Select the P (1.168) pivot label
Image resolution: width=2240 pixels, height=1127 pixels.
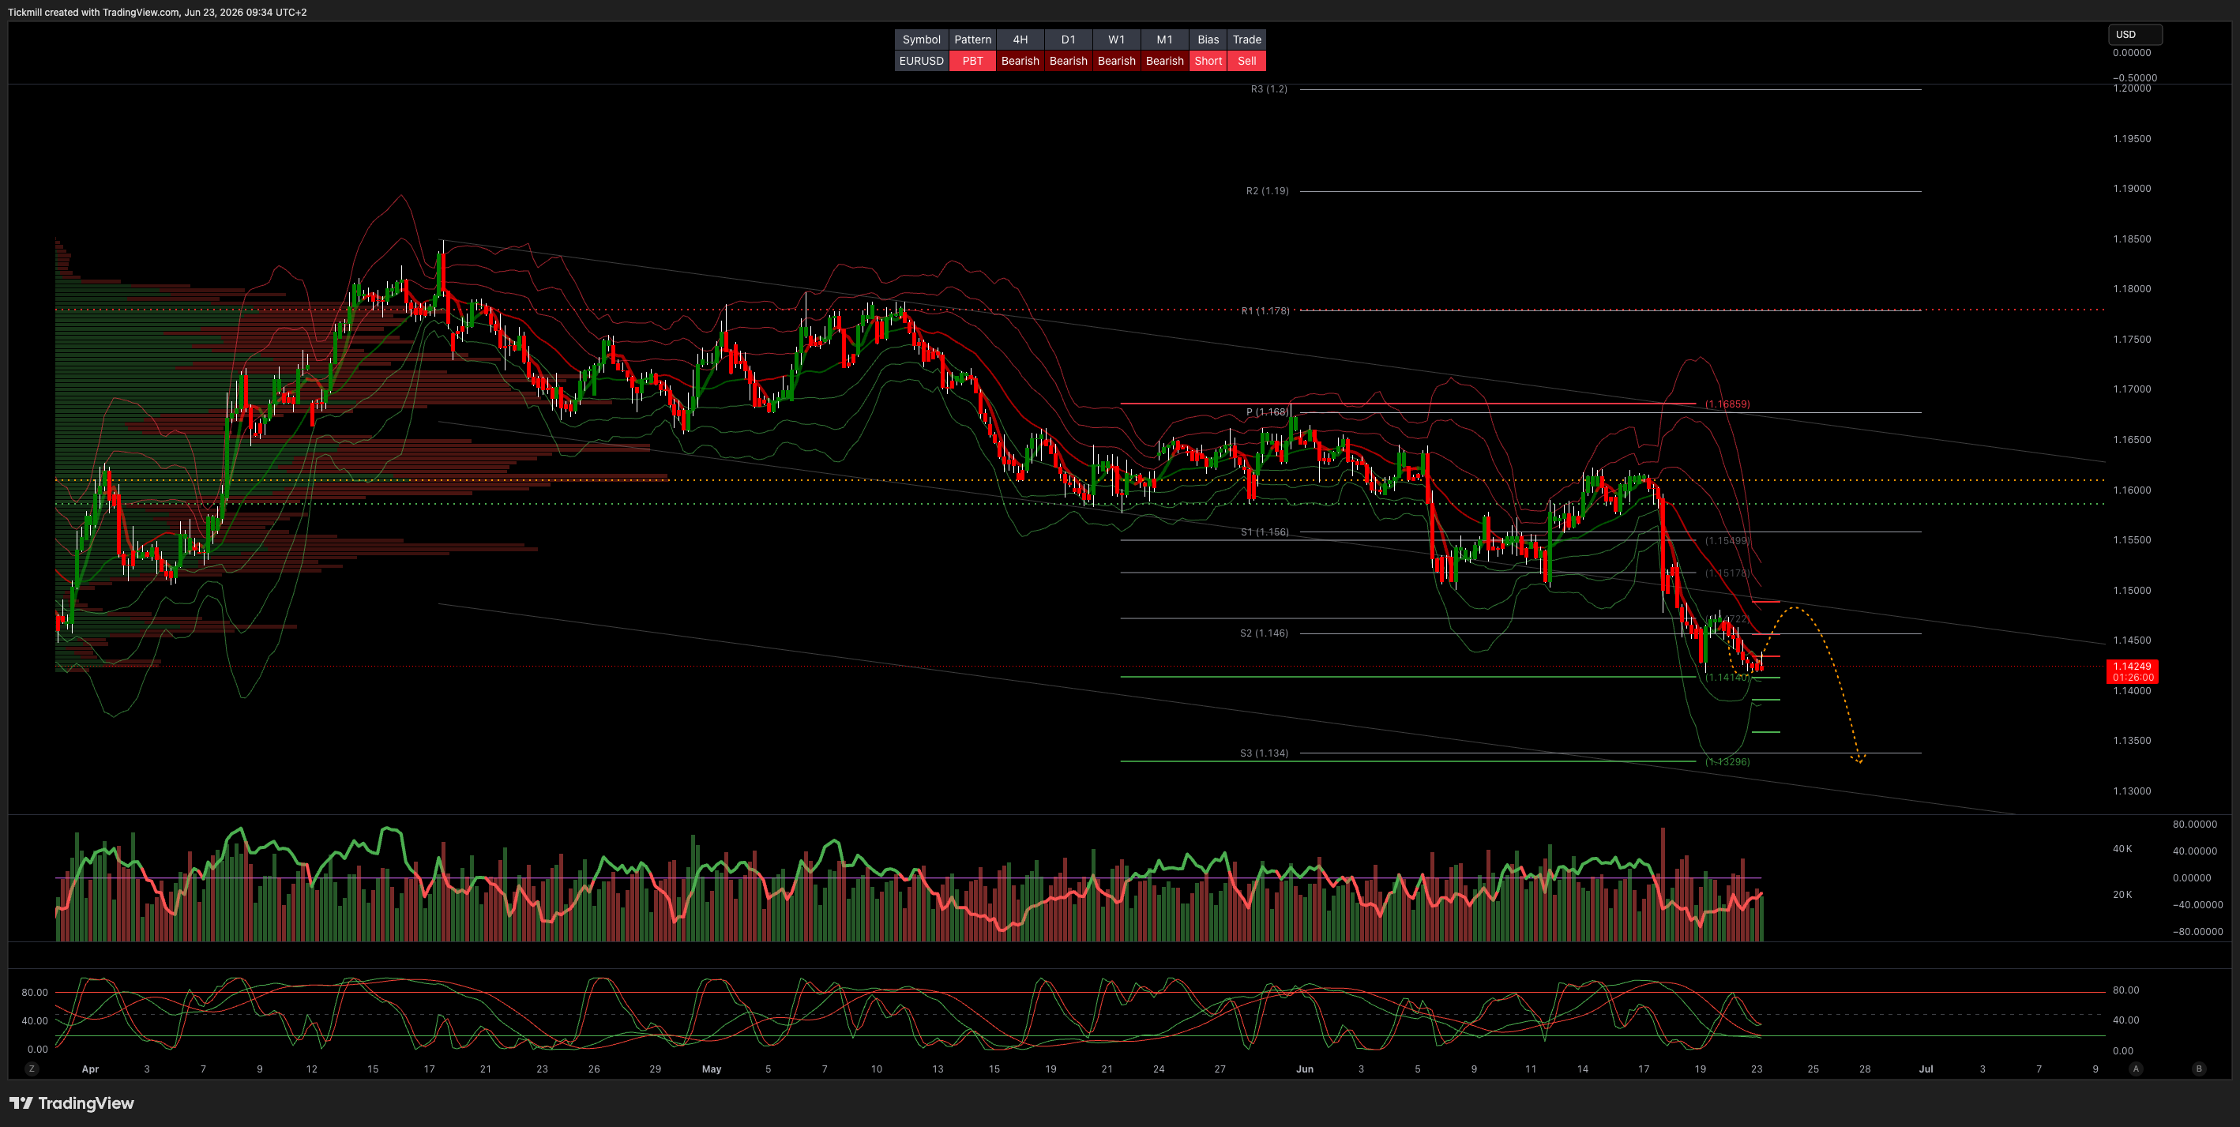(x=1267, y=412)
